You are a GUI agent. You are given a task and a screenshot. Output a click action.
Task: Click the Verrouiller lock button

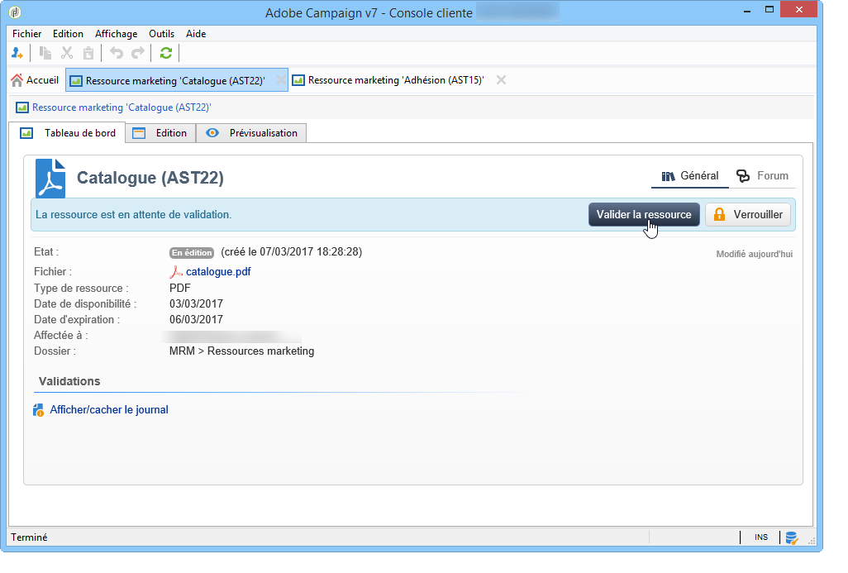pos(748,215)
